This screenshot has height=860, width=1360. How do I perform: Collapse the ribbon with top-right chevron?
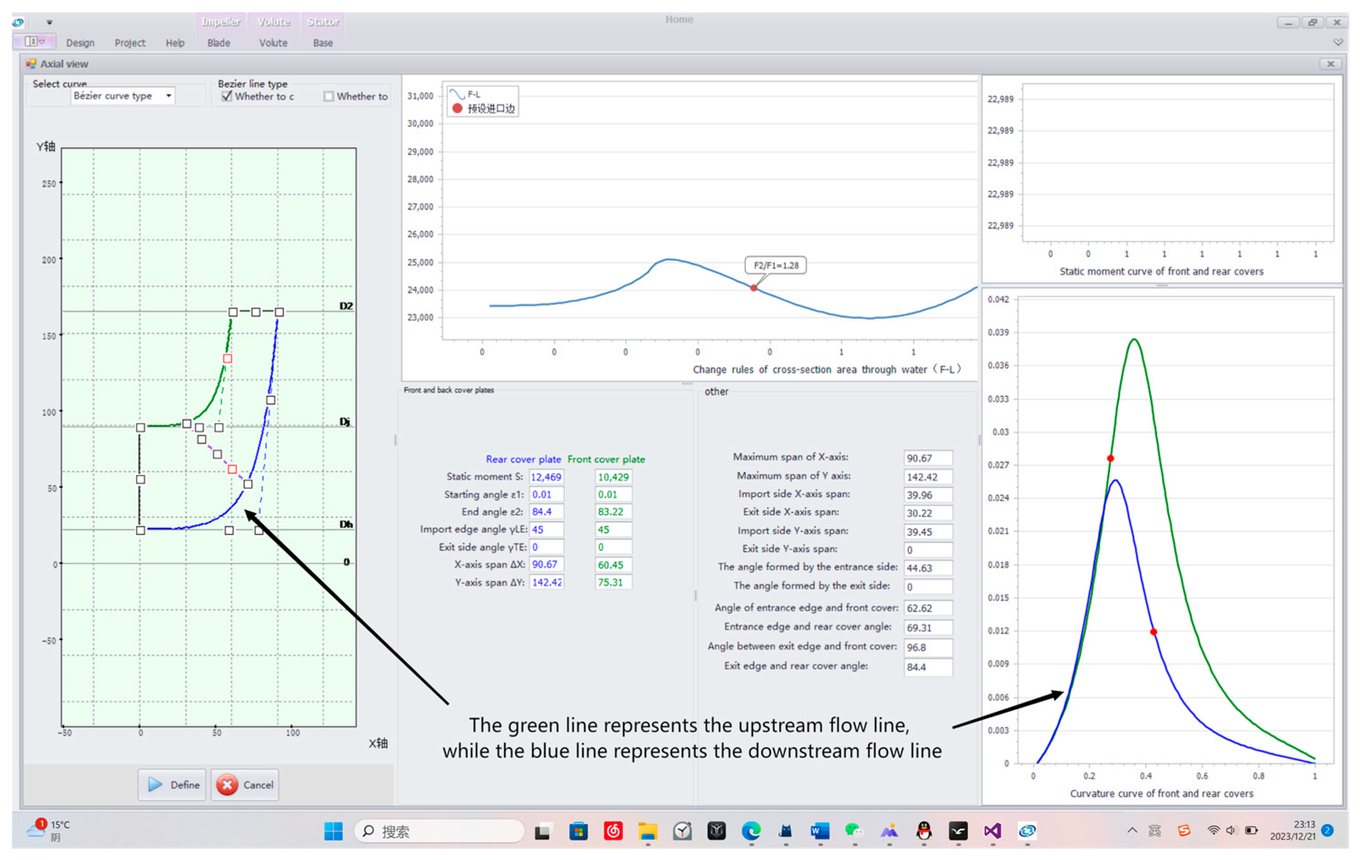tap(1338, 43)
